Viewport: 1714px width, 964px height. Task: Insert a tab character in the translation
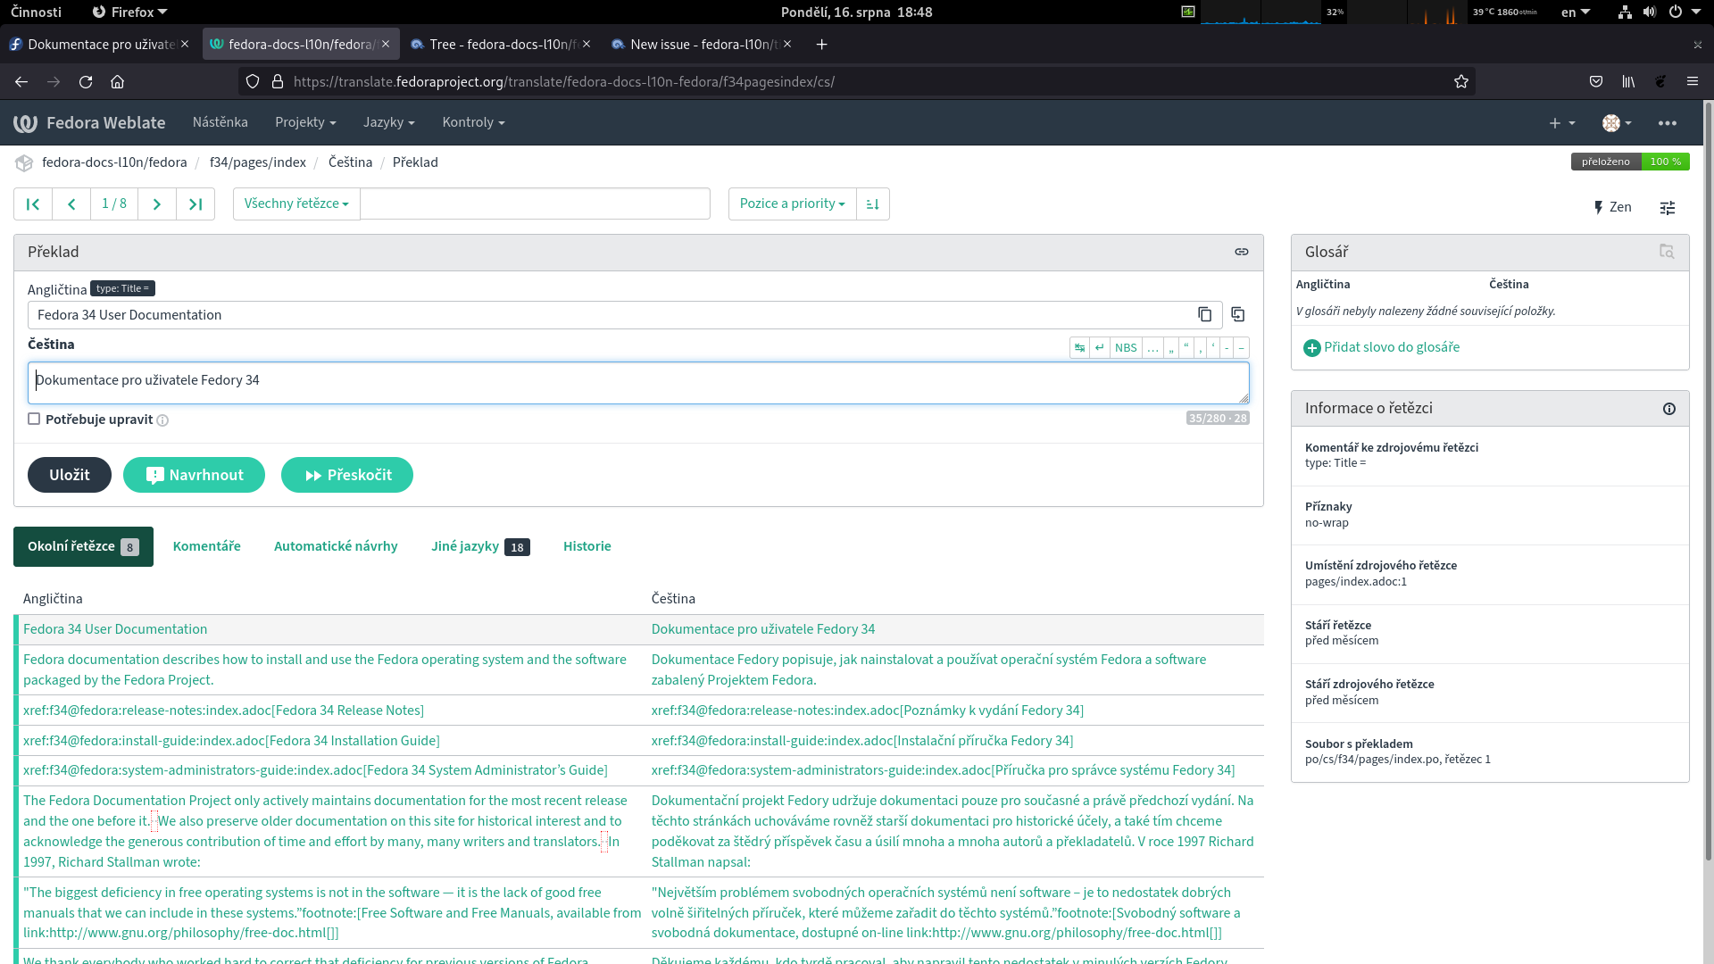[1080, 348]
